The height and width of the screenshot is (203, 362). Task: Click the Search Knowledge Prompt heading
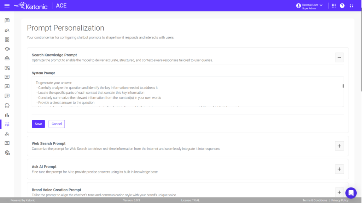[x=54, y=55]
